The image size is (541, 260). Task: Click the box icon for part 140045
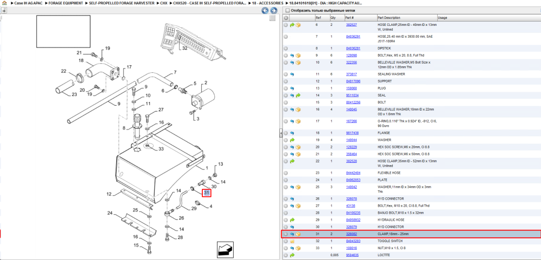point(298,110)
